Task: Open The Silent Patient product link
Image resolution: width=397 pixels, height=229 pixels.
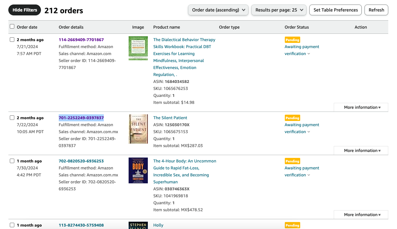Action: (x=170, y=118)
